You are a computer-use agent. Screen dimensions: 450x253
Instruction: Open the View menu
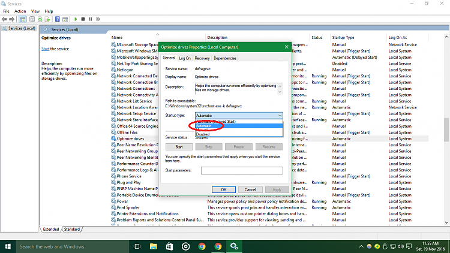click(x=35, y=11)
